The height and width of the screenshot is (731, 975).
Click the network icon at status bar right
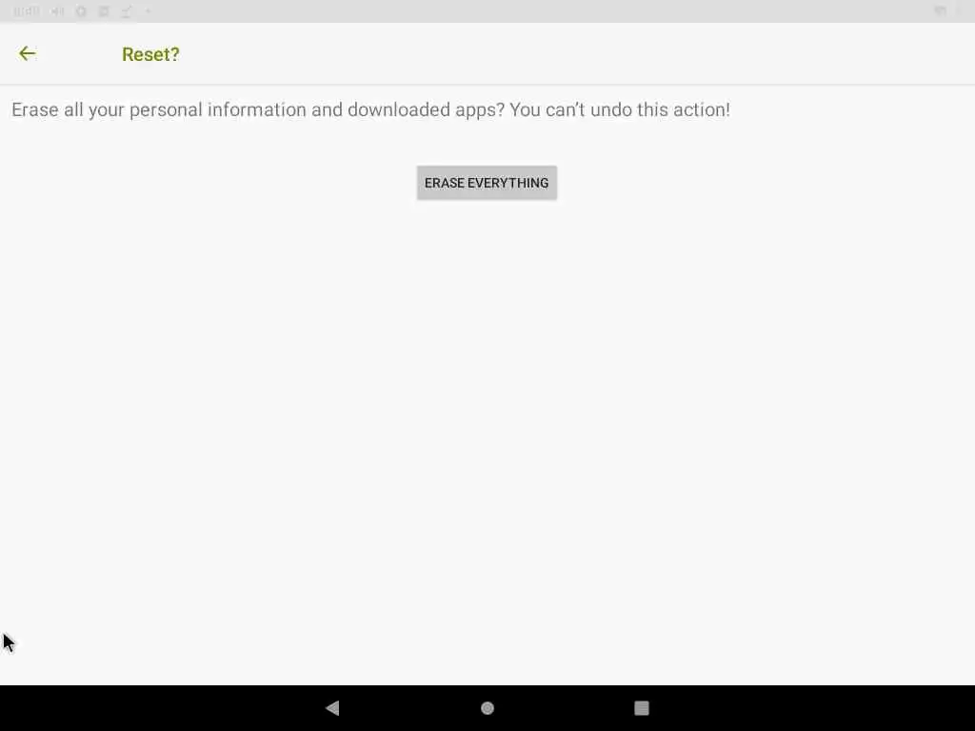940,11
